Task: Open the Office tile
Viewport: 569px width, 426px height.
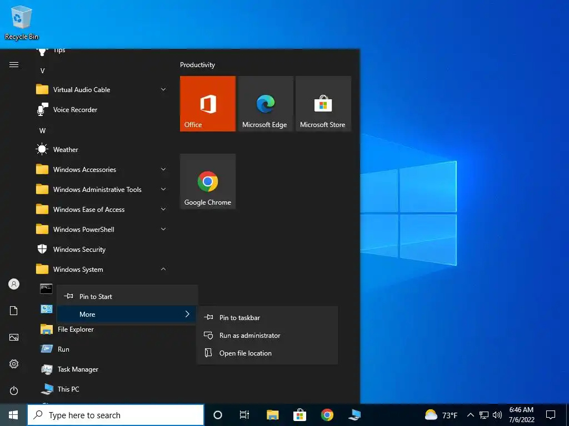Action: click(x=208, y=104)
